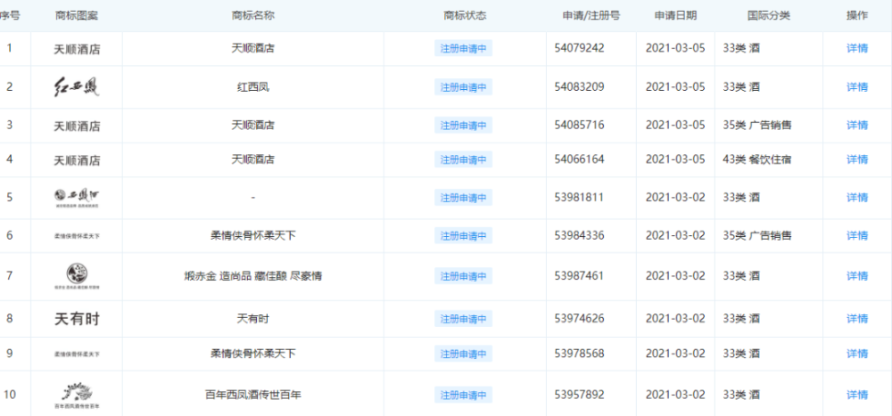Viewport: 892px width, 416px height.
Task: Open 详情 for the 43类 餐饮住宿 row
Action: coord(856,159)
